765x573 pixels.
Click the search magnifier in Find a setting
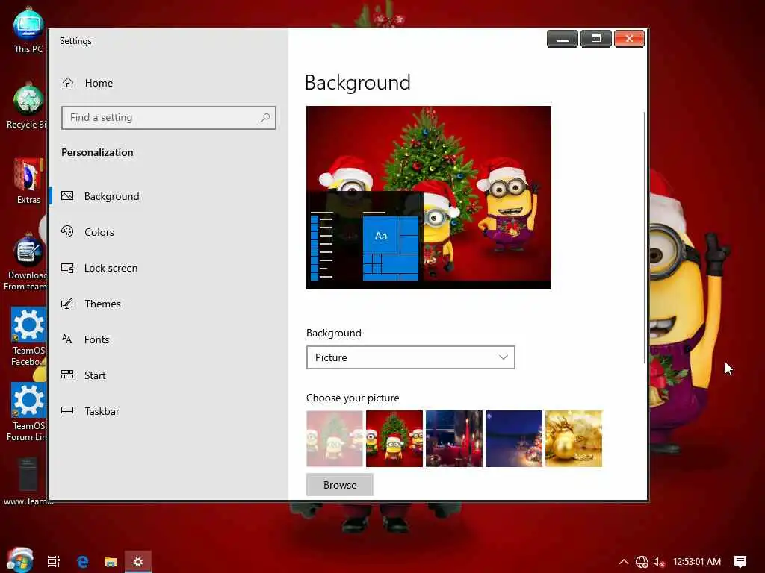tap(265, 117)
